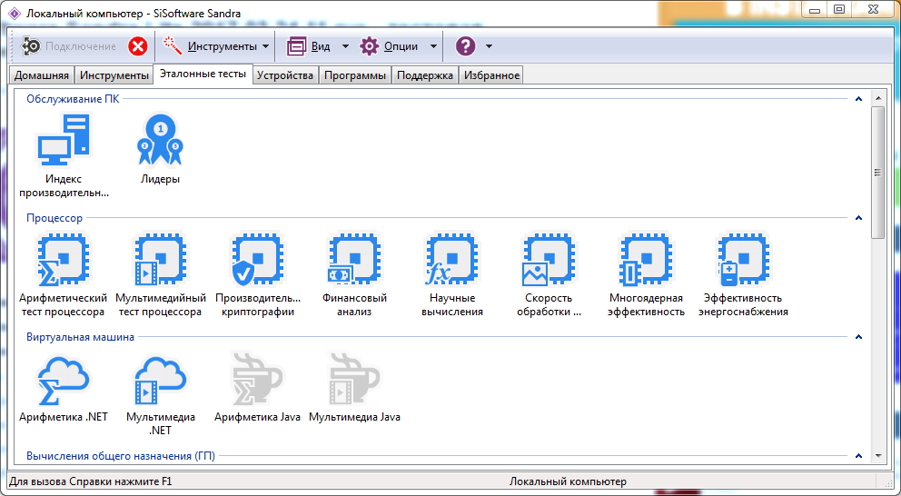Open the Лидеры ranking icon

160,139
